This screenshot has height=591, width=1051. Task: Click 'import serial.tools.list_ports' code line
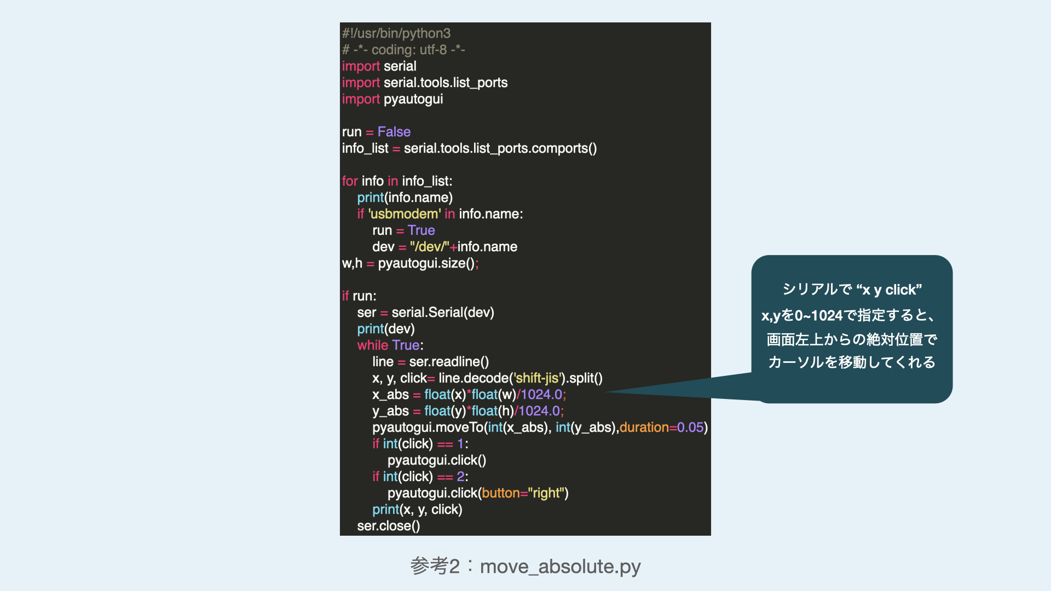pyautogui.click(x=425, y=83)
